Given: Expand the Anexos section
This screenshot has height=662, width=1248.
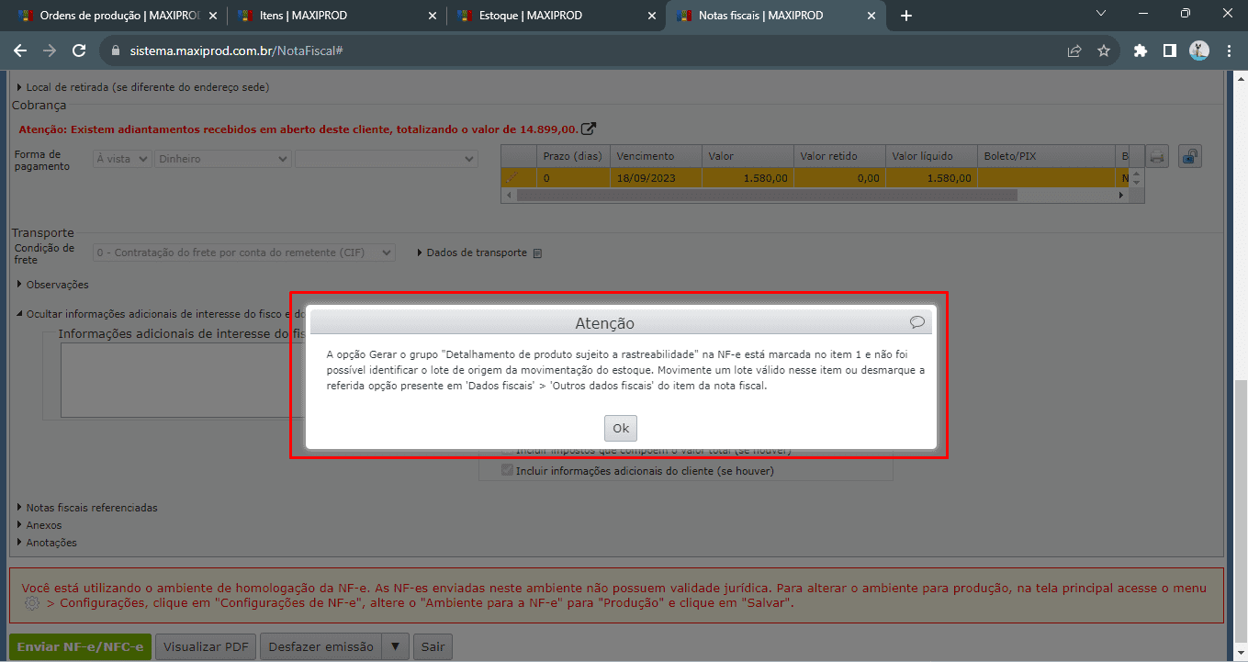Looking at the screenshot, I should [39, 525].
